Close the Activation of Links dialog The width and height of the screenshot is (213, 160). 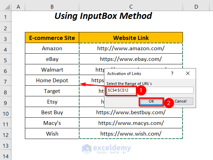pyautogui.click(x=188, y=73)
